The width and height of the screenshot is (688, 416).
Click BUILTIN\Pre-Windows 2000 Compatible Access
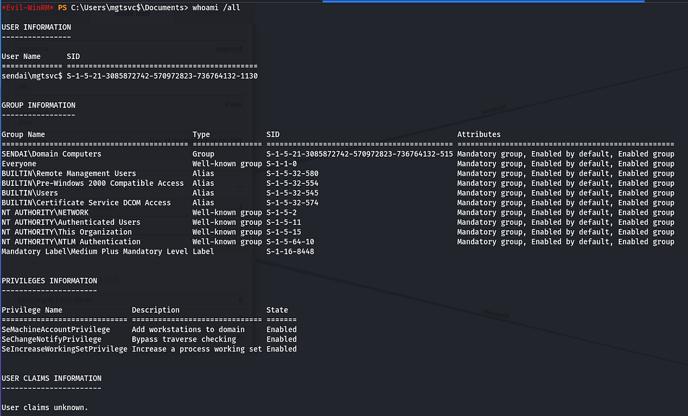(93, 183)
